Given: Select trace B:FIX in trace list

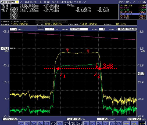Looking at the screenshot, I should pyautogui.click(x=133, y=8).
